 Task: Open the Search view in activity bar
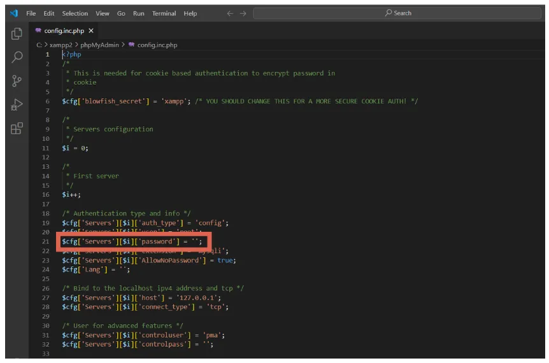[x=17, y=57]
